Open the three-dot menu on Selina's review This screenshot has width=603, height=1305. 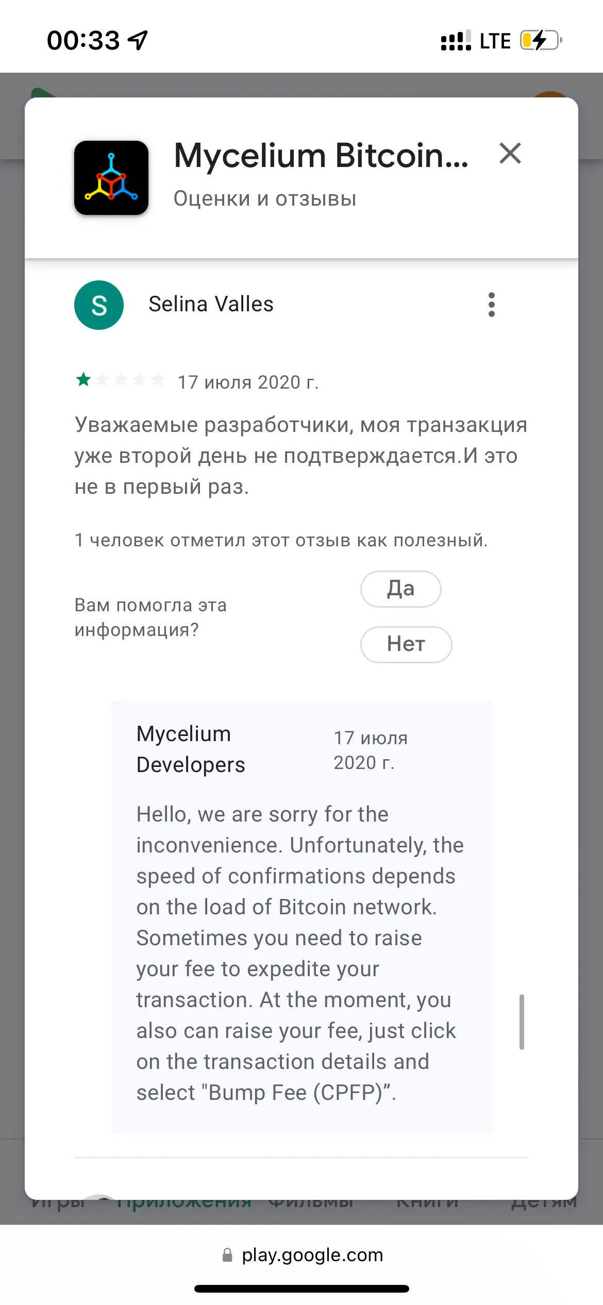(x=492, y=305)
